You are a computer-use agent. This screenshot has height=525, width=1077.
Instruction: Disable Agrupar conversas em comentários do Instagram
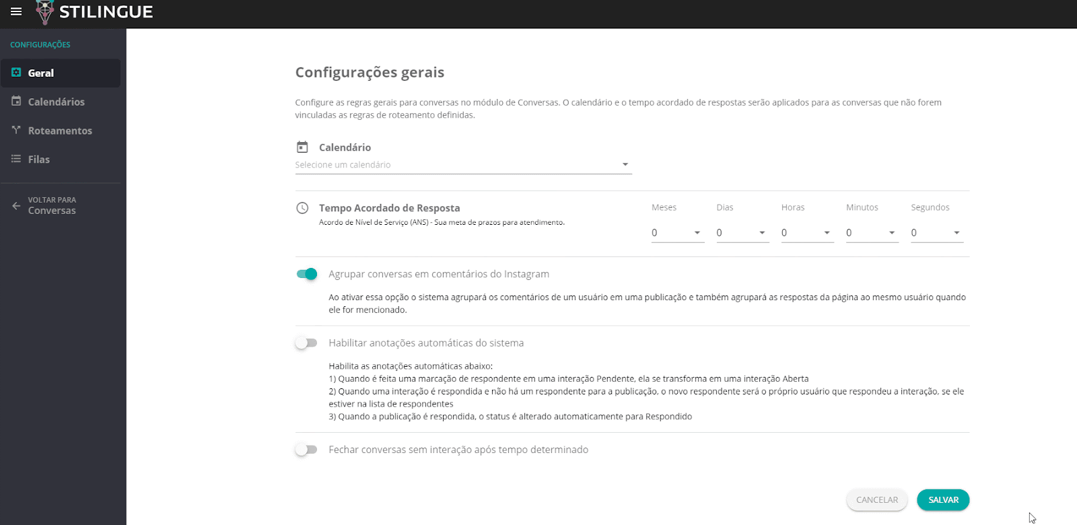tap(307, 274)
